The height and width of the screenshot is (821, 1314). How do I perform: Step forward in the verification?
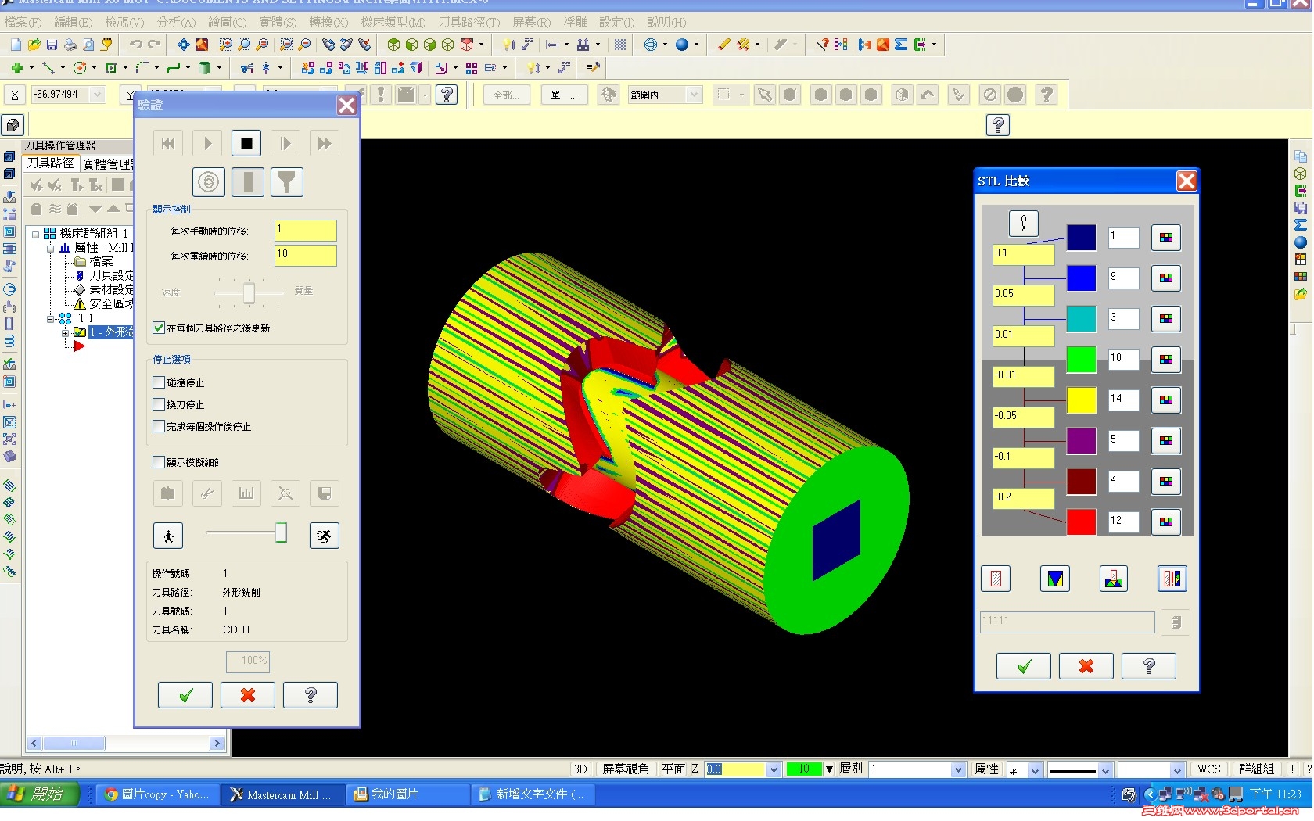(285, 143)
